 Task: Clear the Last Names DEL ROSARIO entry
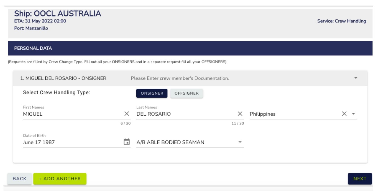click(x=240, y=114)
